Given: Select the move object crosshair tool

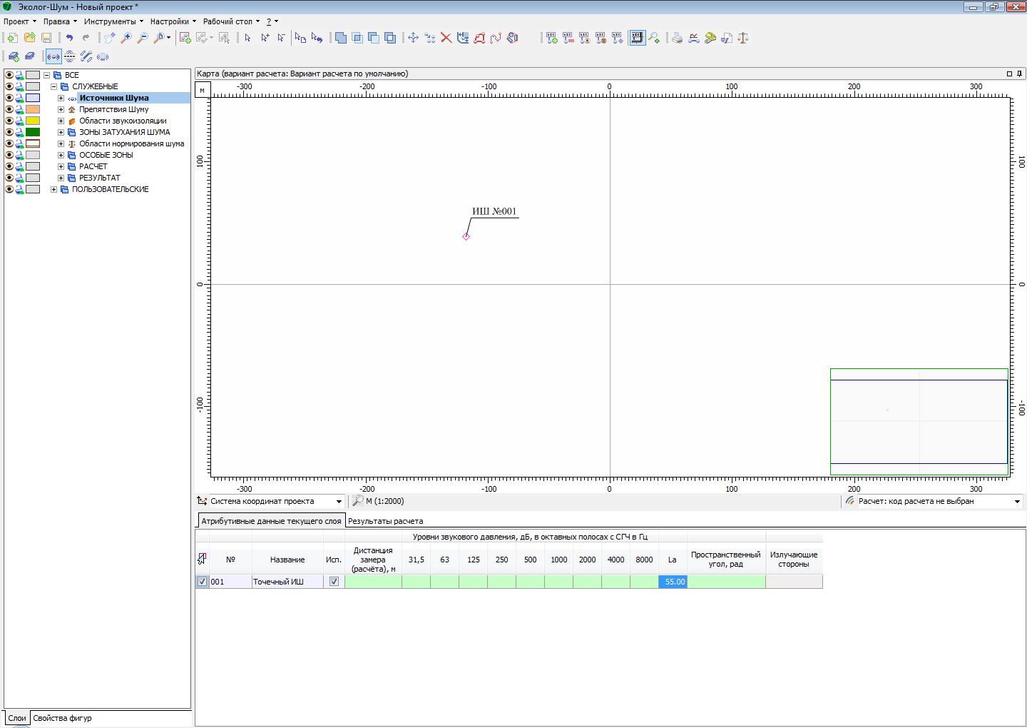Looking at the screenshot, I should (x=413, y=38).
